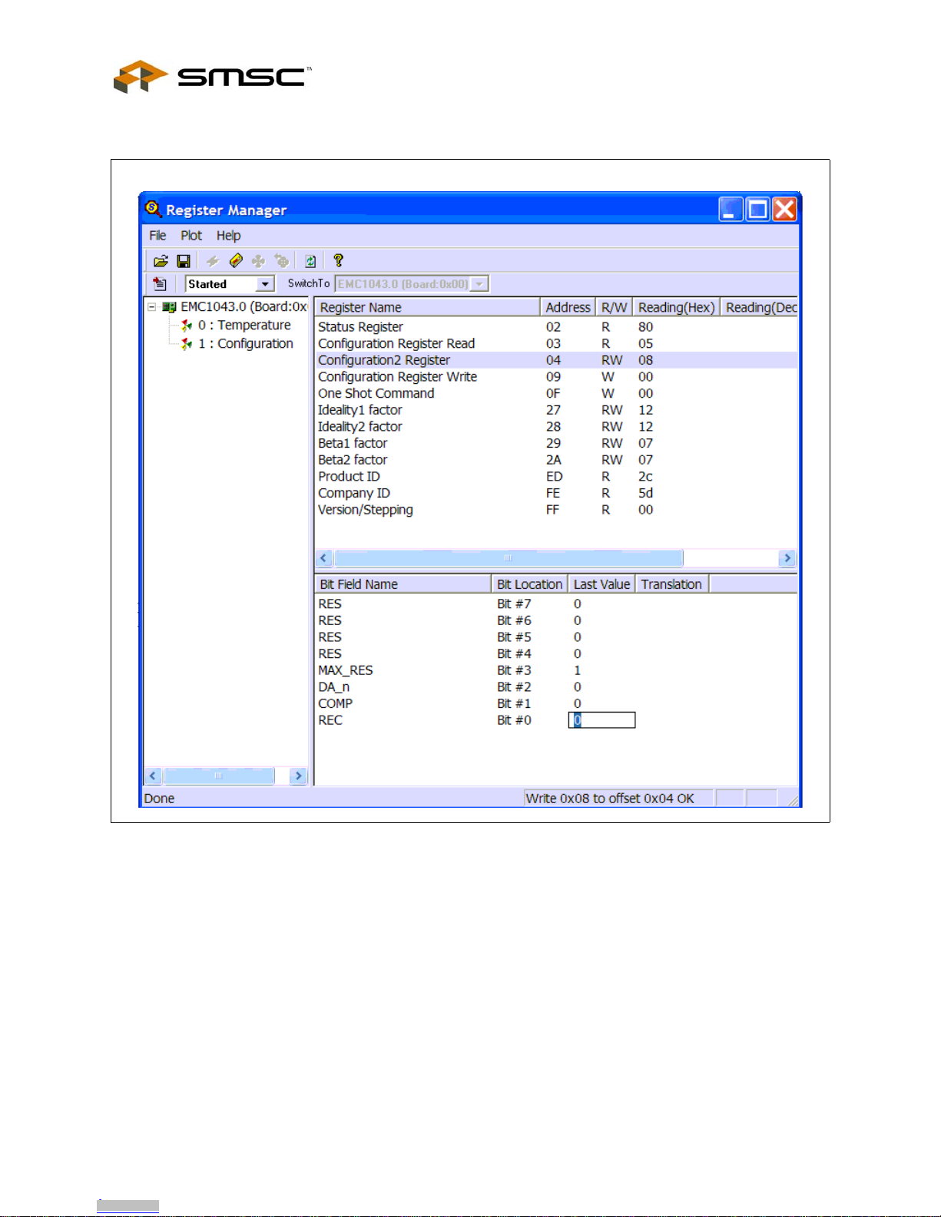Click the greyed group toolbar icon

tap(282, 261)
